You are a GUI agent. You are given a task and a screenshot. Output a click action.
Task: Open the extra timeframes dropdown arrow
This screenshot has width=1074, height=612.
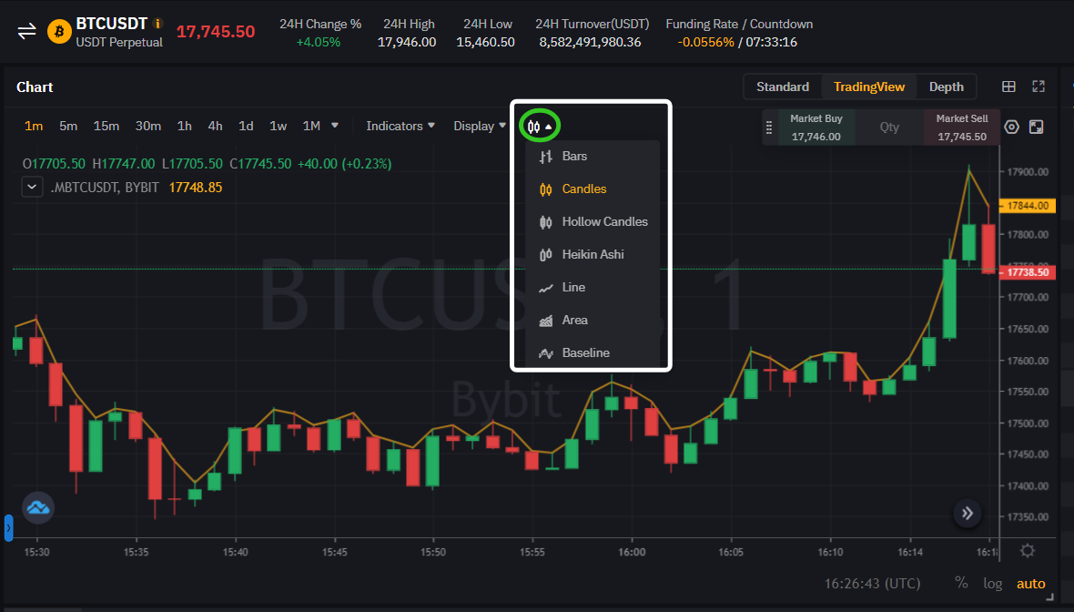tap(334, 126)
